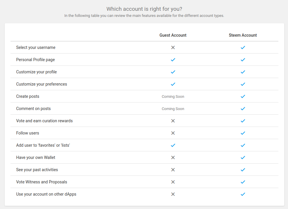288x209 pixels.
Task: Click the X for Vote and earn curation rewards
Action: (x=173, y=121)
